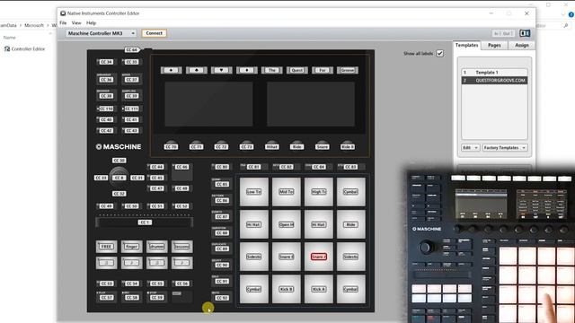
Task: Switch to the Templates tab
Action: pyautogui.click(x=466, y=45)
